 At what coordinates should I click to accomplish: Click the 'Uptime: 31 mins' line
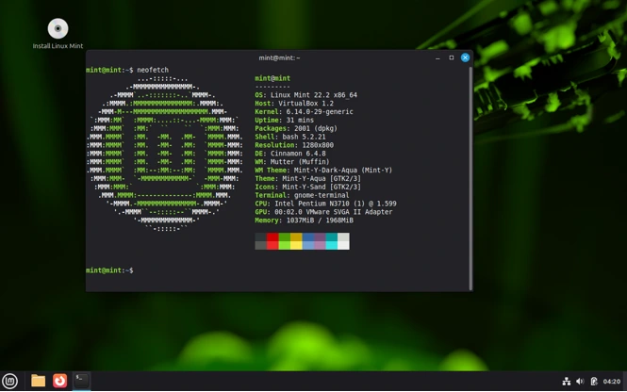tap(285, 121)
